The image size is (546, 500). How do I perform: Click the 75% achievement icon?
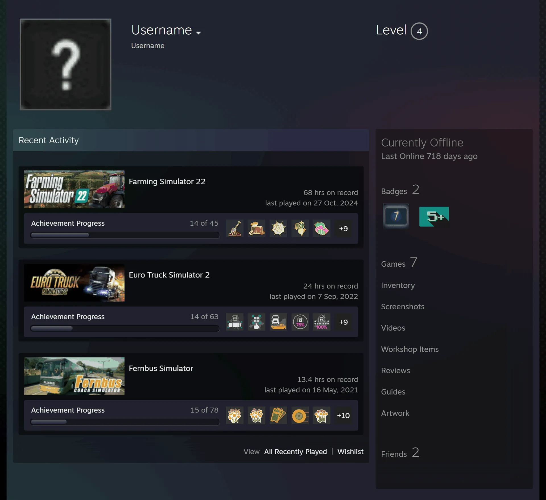pyautogui.click(x=300, y=322)
